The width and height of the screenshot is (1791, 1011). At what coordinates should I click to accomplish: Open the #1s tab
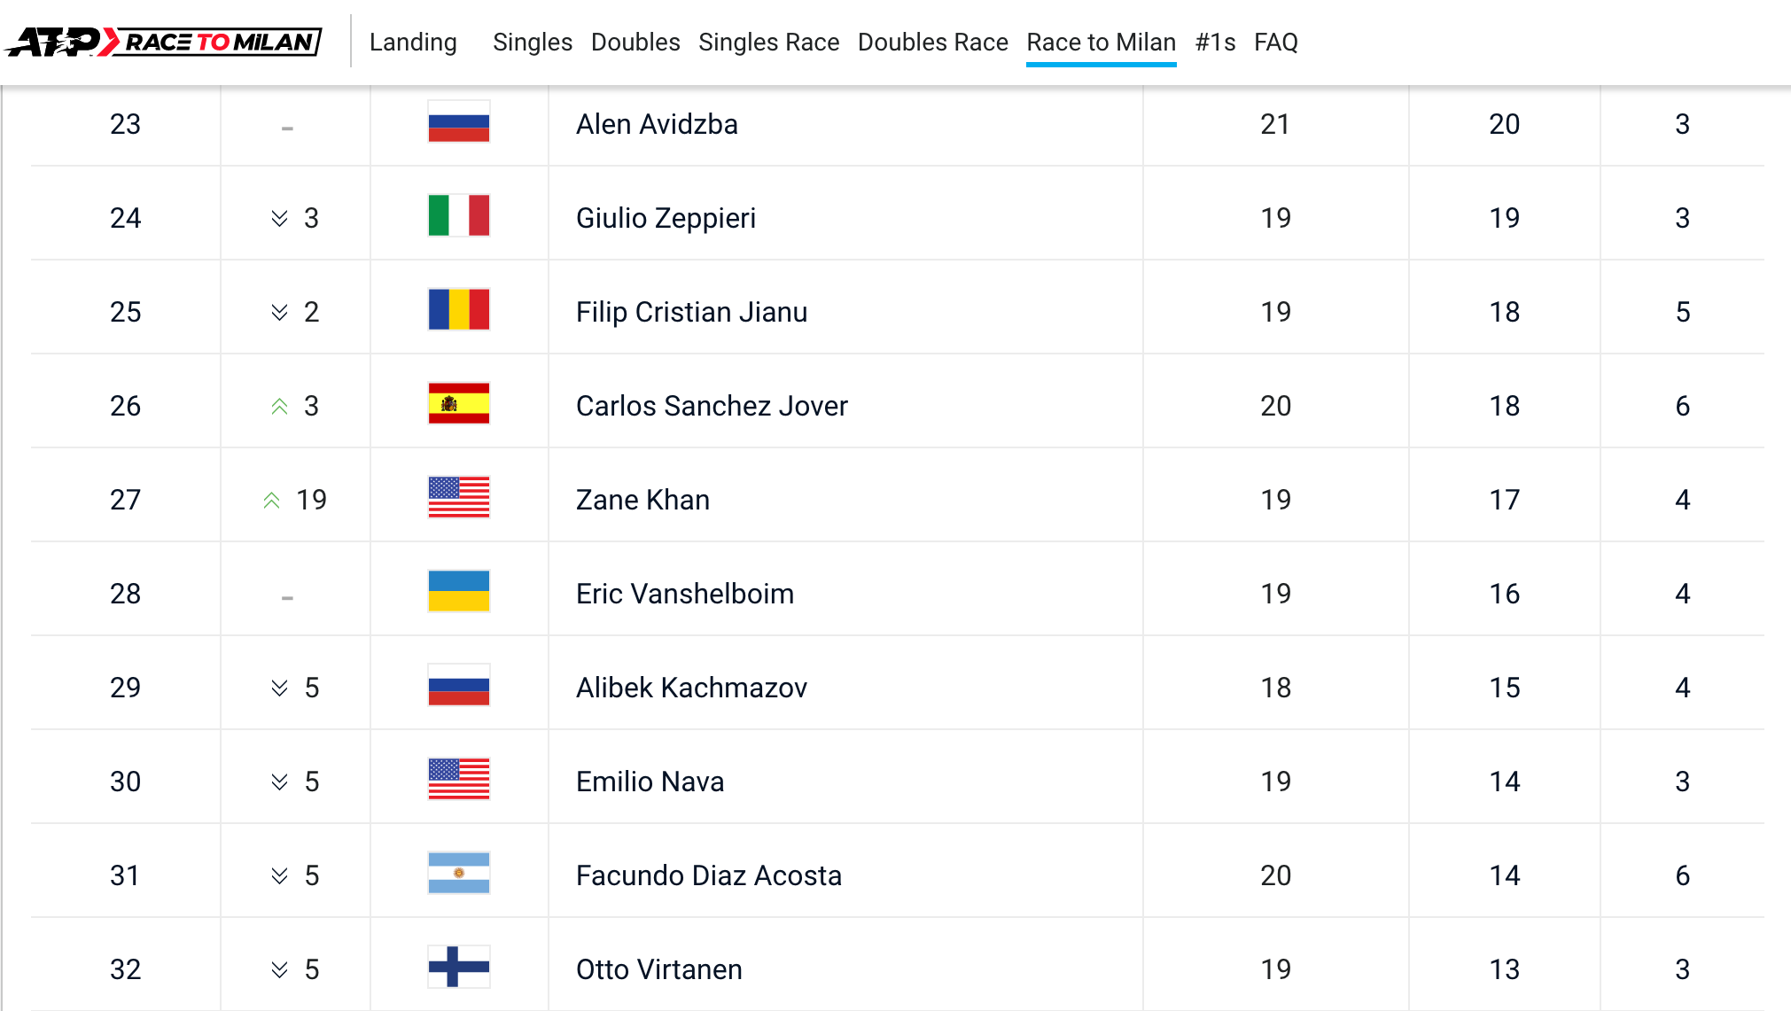click(x=1215, y=42)
